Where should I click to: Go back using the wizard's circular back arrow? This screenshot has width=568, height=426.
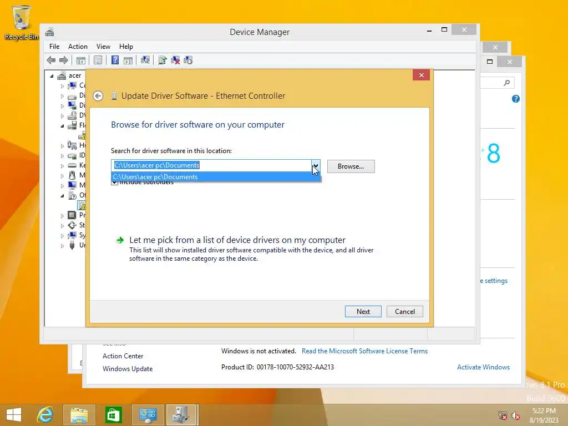[x=98, y=96]
